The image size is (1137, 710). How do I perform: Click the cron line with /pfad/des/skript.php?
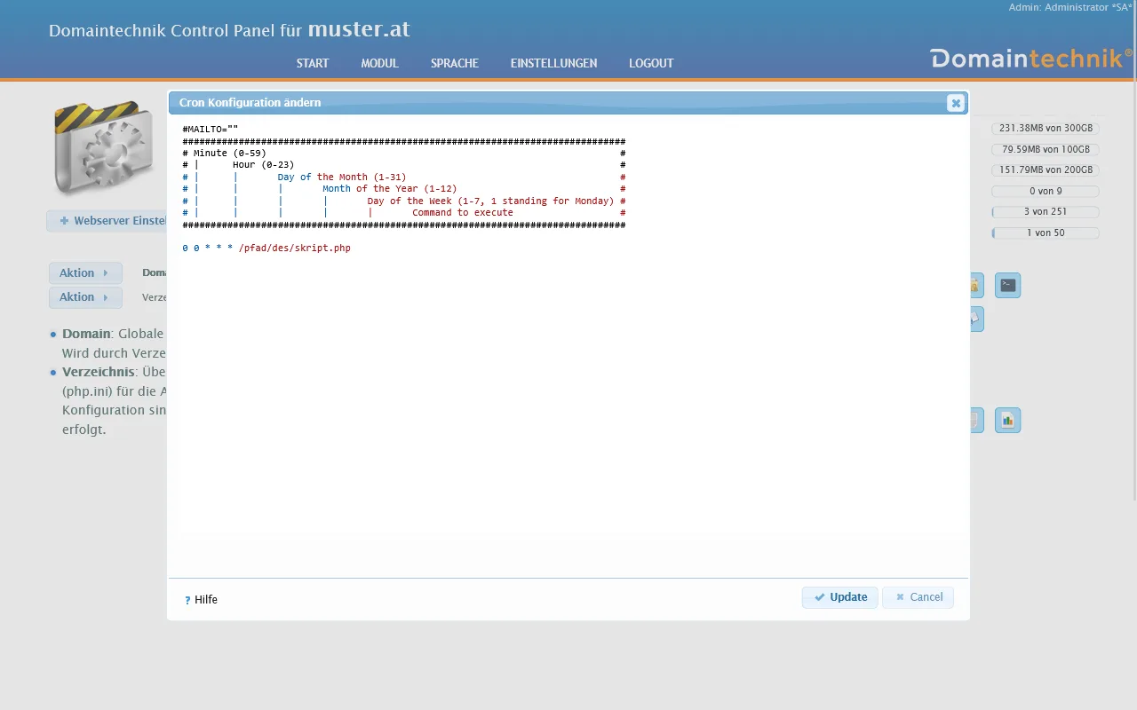pos(266,248)
